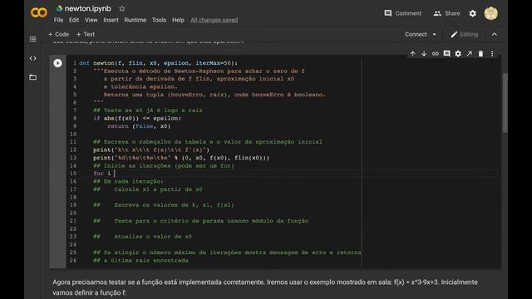
Task: Click the notebook vertical scrollbar
Action: click(505, 103)
